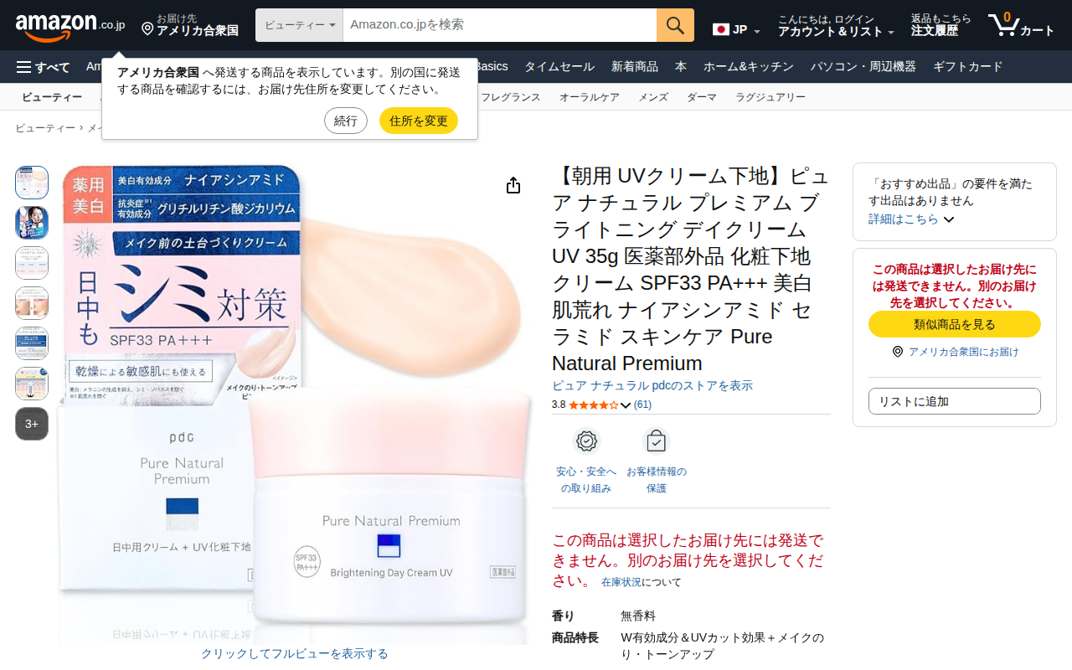Open the star rating breakdown arrow
This screenshot has width=1072, height=670.
click(x=626, y=405)
